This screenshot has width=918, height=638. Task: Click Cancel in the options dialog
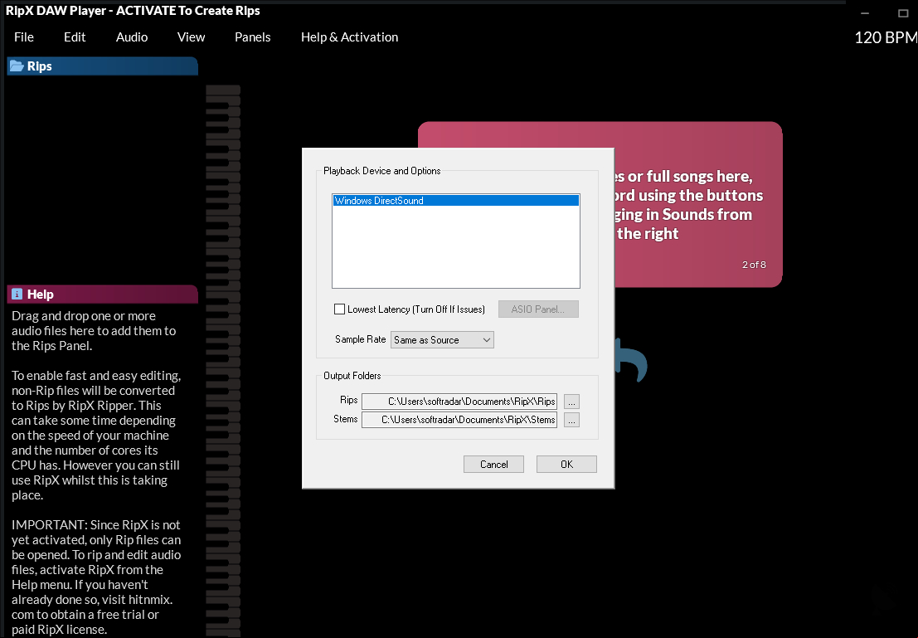coord(493,464)
